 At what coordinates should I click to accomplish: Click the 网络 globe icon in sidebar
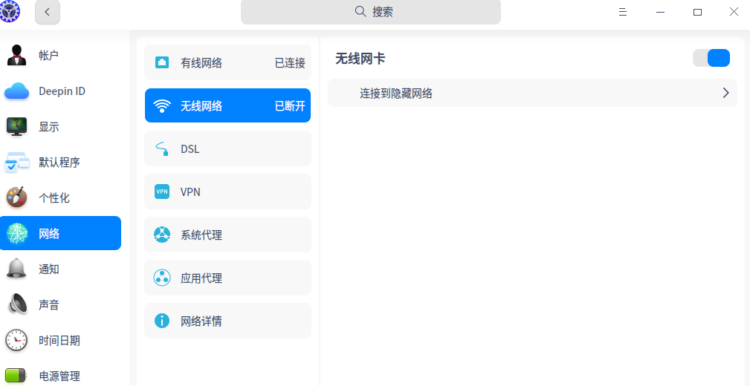click(17, 233)
